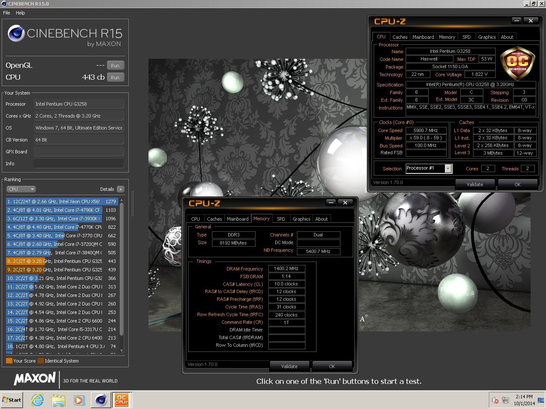Select ranking row 2 Core i7-4790K
This screenshot has height=409, width=546.
click(x=62, y=210)
